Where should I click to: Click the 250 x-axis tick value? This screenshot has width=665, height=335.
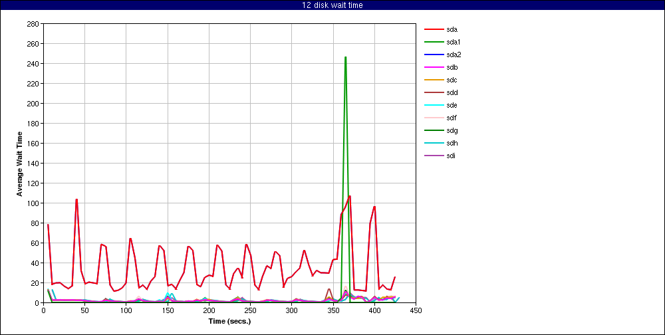coord(250,310)
